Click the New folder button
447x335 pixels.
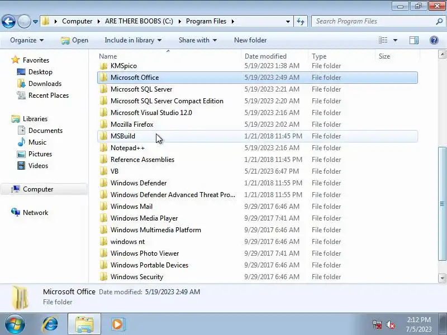(x=250, y=40)
